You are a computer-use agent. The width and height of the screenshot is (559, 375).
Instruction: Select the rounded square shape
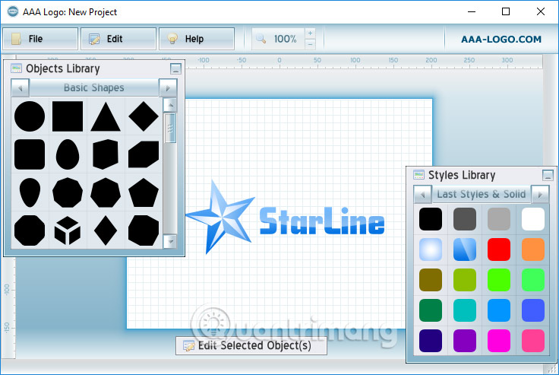30,154
